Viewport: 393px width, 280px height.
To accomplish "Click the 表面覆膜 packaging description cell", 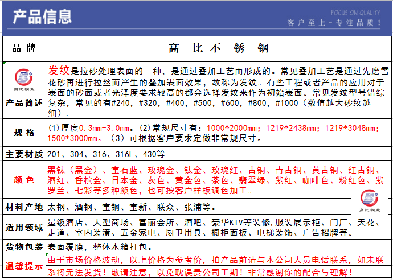I will point(218,247).
